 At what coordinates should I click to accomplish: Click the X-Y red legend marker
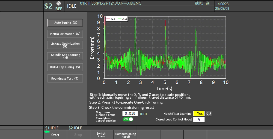(x=108, y=19)
